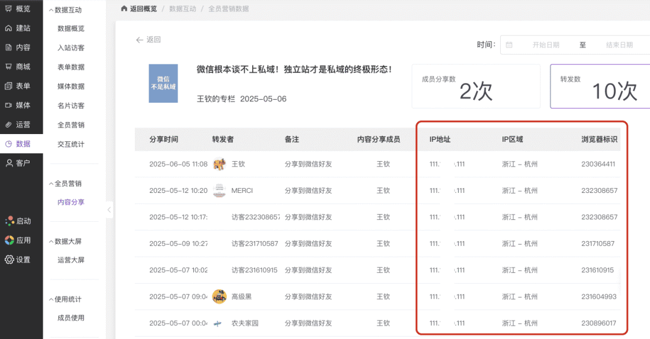Click the 转发者 column header

pyautogui.click(x=223, y=139)
